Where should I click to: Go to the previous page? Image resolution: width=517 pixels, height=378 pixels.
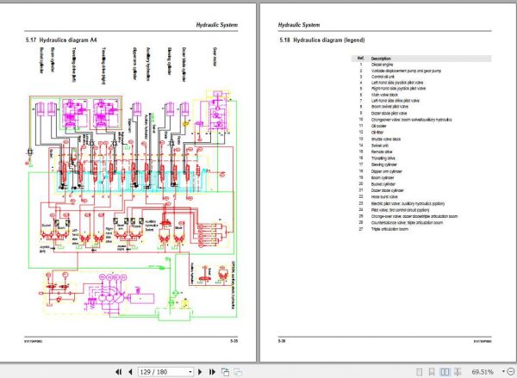130,372
